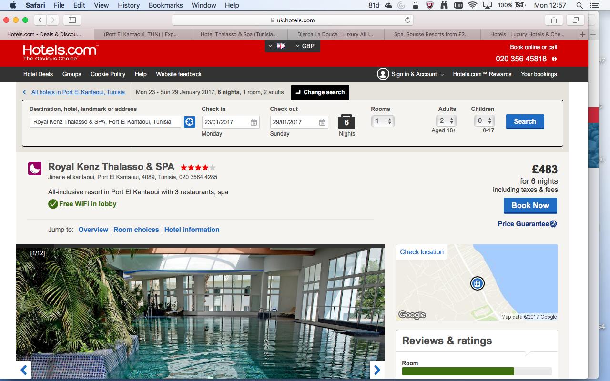
Task: Open the macOS Spotlight search icon
Action: click(579, 5)
